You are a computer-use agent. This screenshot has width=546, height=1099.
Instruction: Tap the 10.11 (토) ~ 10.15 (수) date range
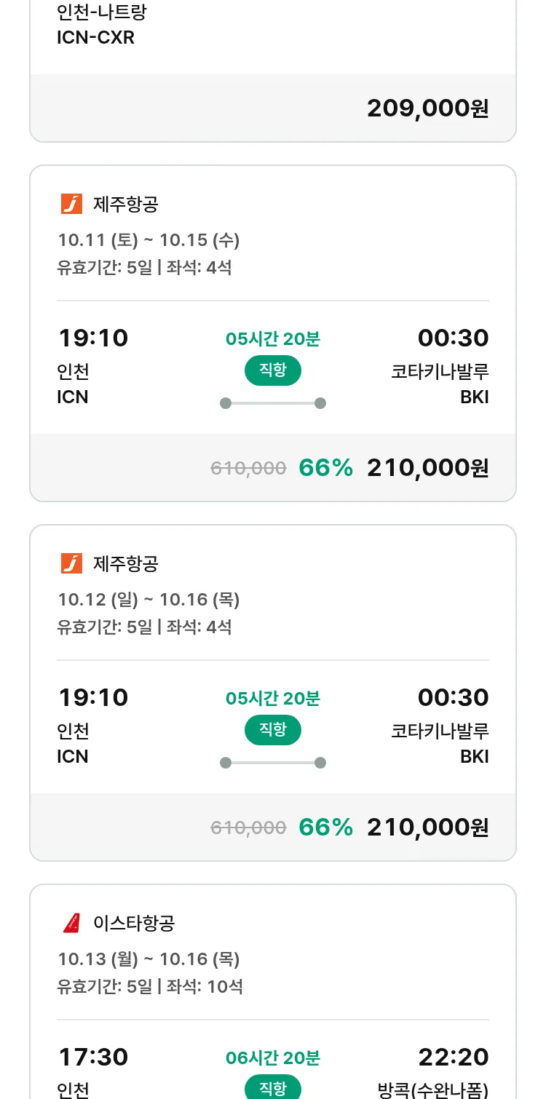149,240
